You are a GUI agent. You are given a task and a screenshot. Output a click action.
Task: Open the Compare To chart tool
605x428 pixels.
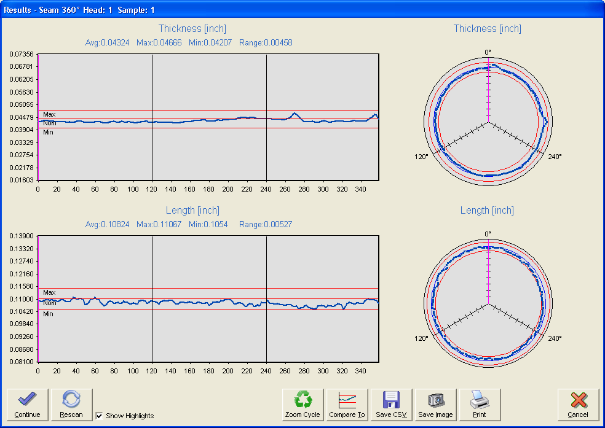point(347,405)
